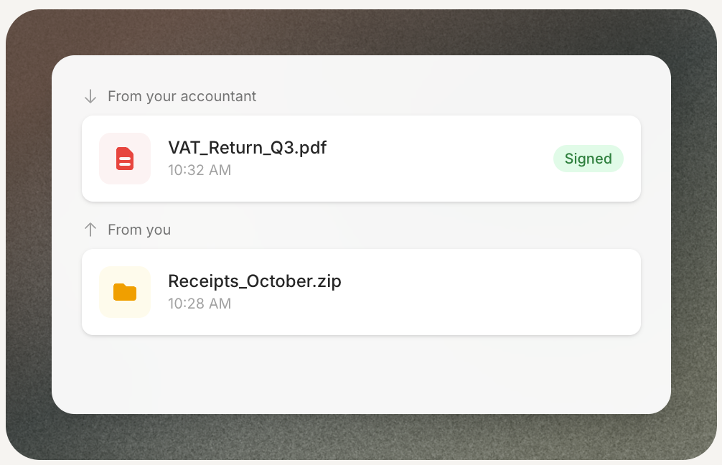The width and height of the screenshot is (722, 465).
Task: Click empty space between VAT filename and Signed badge
Action: click(438, 159)
